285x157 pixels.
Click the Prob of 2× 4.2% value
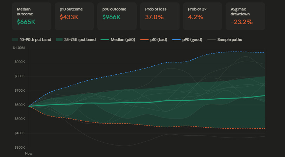(x=196, y=17)
